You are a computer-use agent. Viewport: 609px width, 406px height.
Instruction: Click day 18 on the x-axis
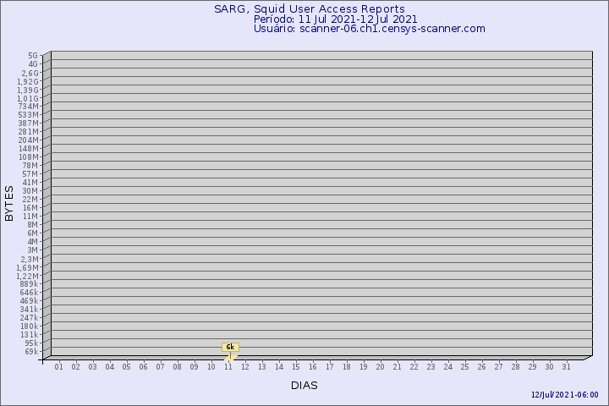pos(347,367)
